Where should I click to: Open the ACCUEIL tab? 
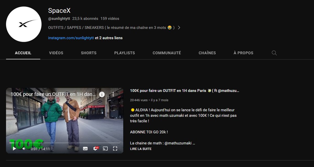pos(23,53)
